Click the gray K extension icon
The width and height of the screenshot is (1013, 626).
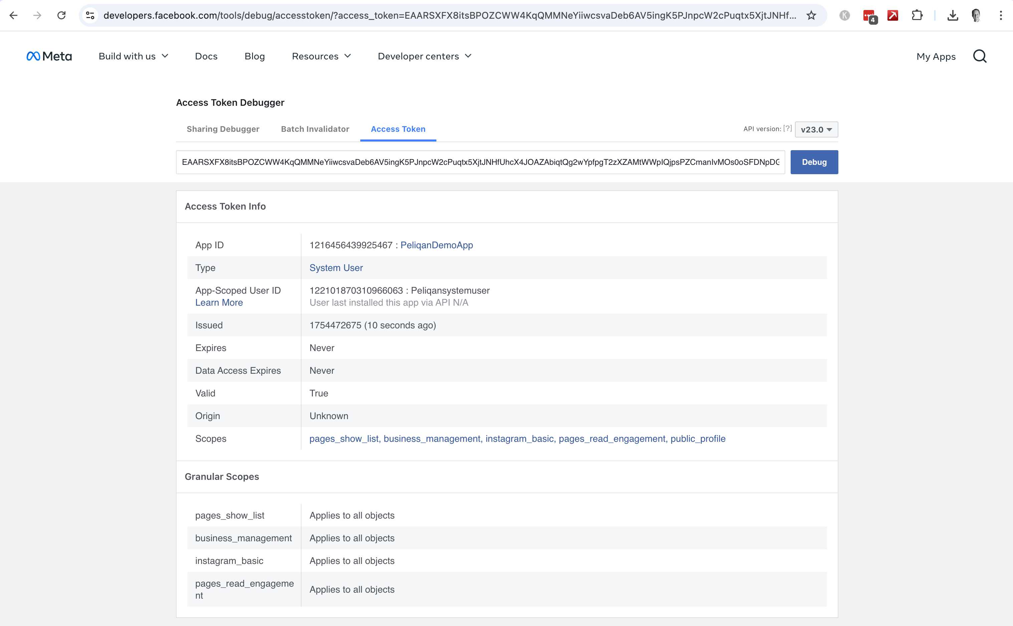(844, 15)
